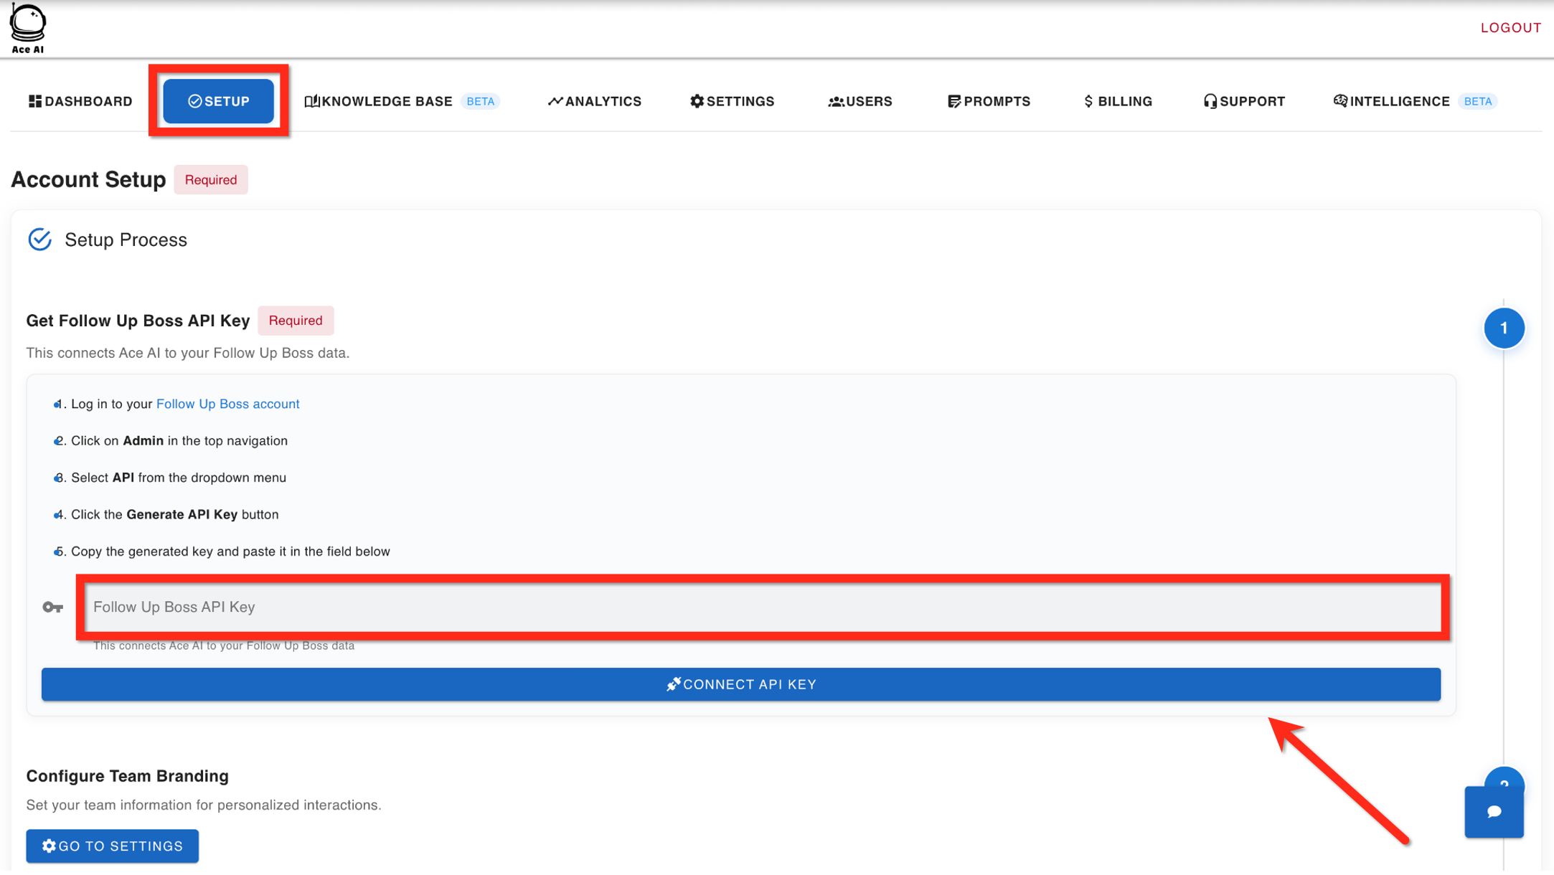
Task: Click the helper text under the API field
Action: click(x=224, y=645)
